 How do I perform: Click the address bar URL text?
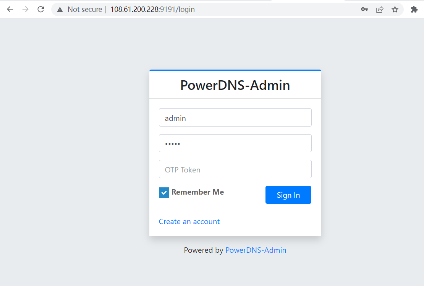[x=153, y=10]
